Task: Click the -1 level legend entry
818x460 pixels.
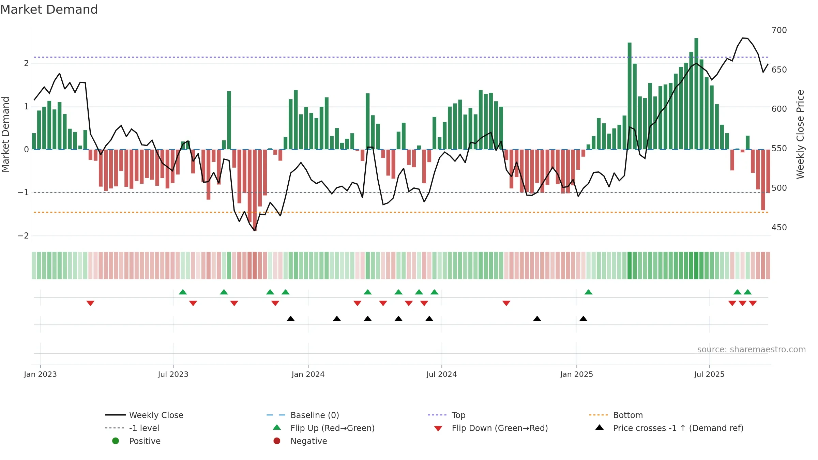Action: pos(132,428)
